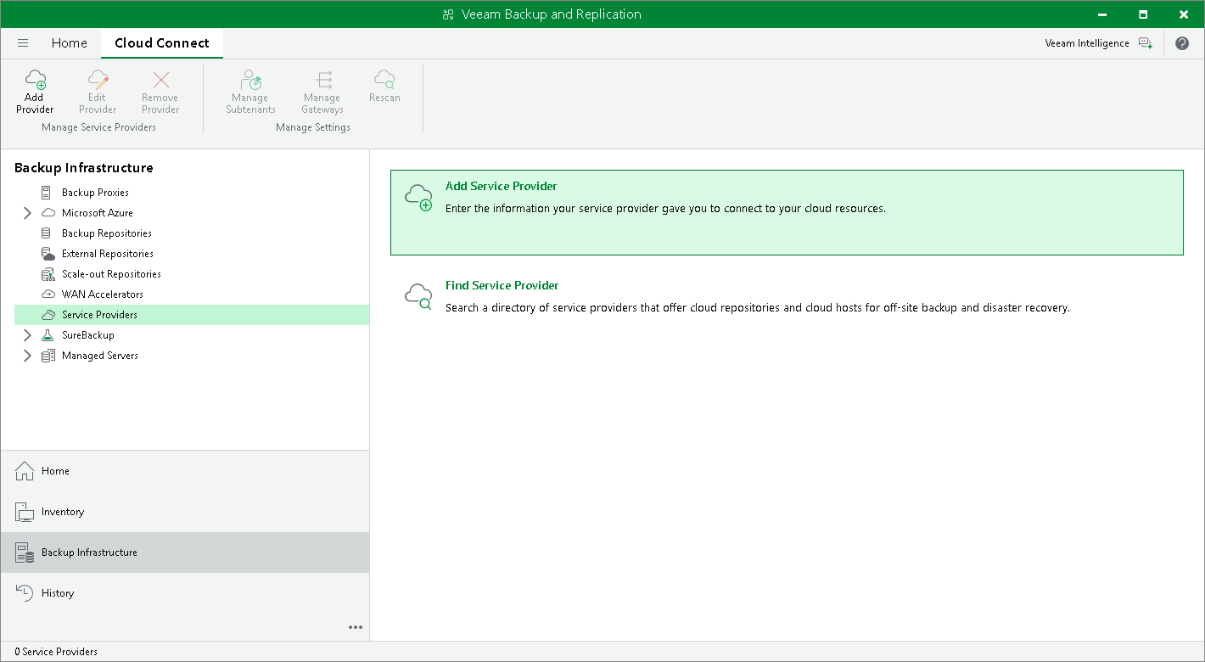This screenshot has height=662, width=1205.
Task: Minimize the Veeam window
Action: point(1102,14)
